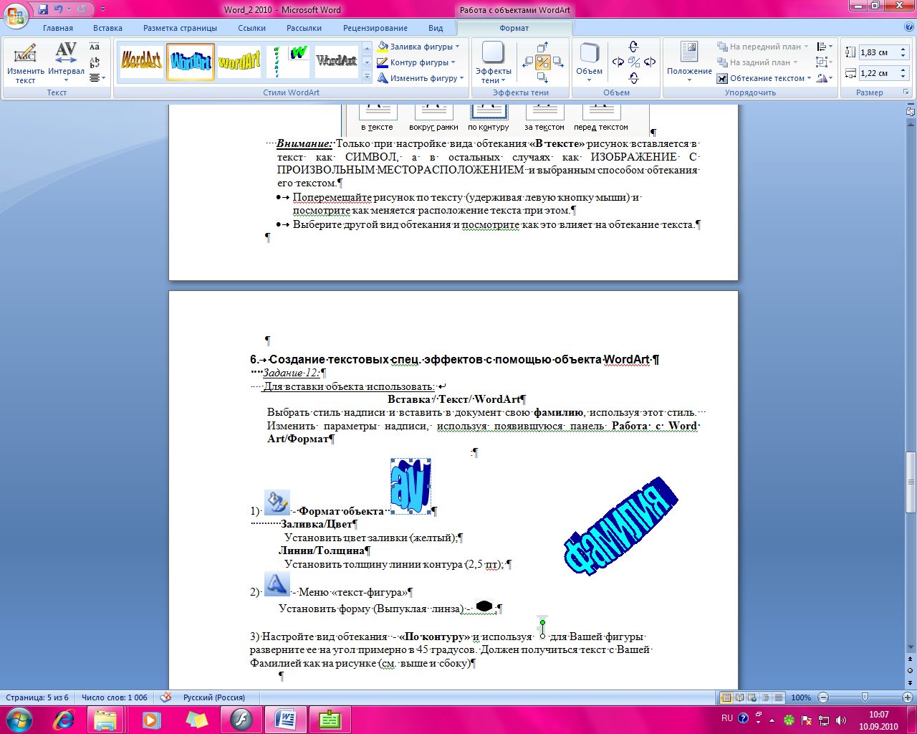Open the round Office button menu

[x=16, y=16]
